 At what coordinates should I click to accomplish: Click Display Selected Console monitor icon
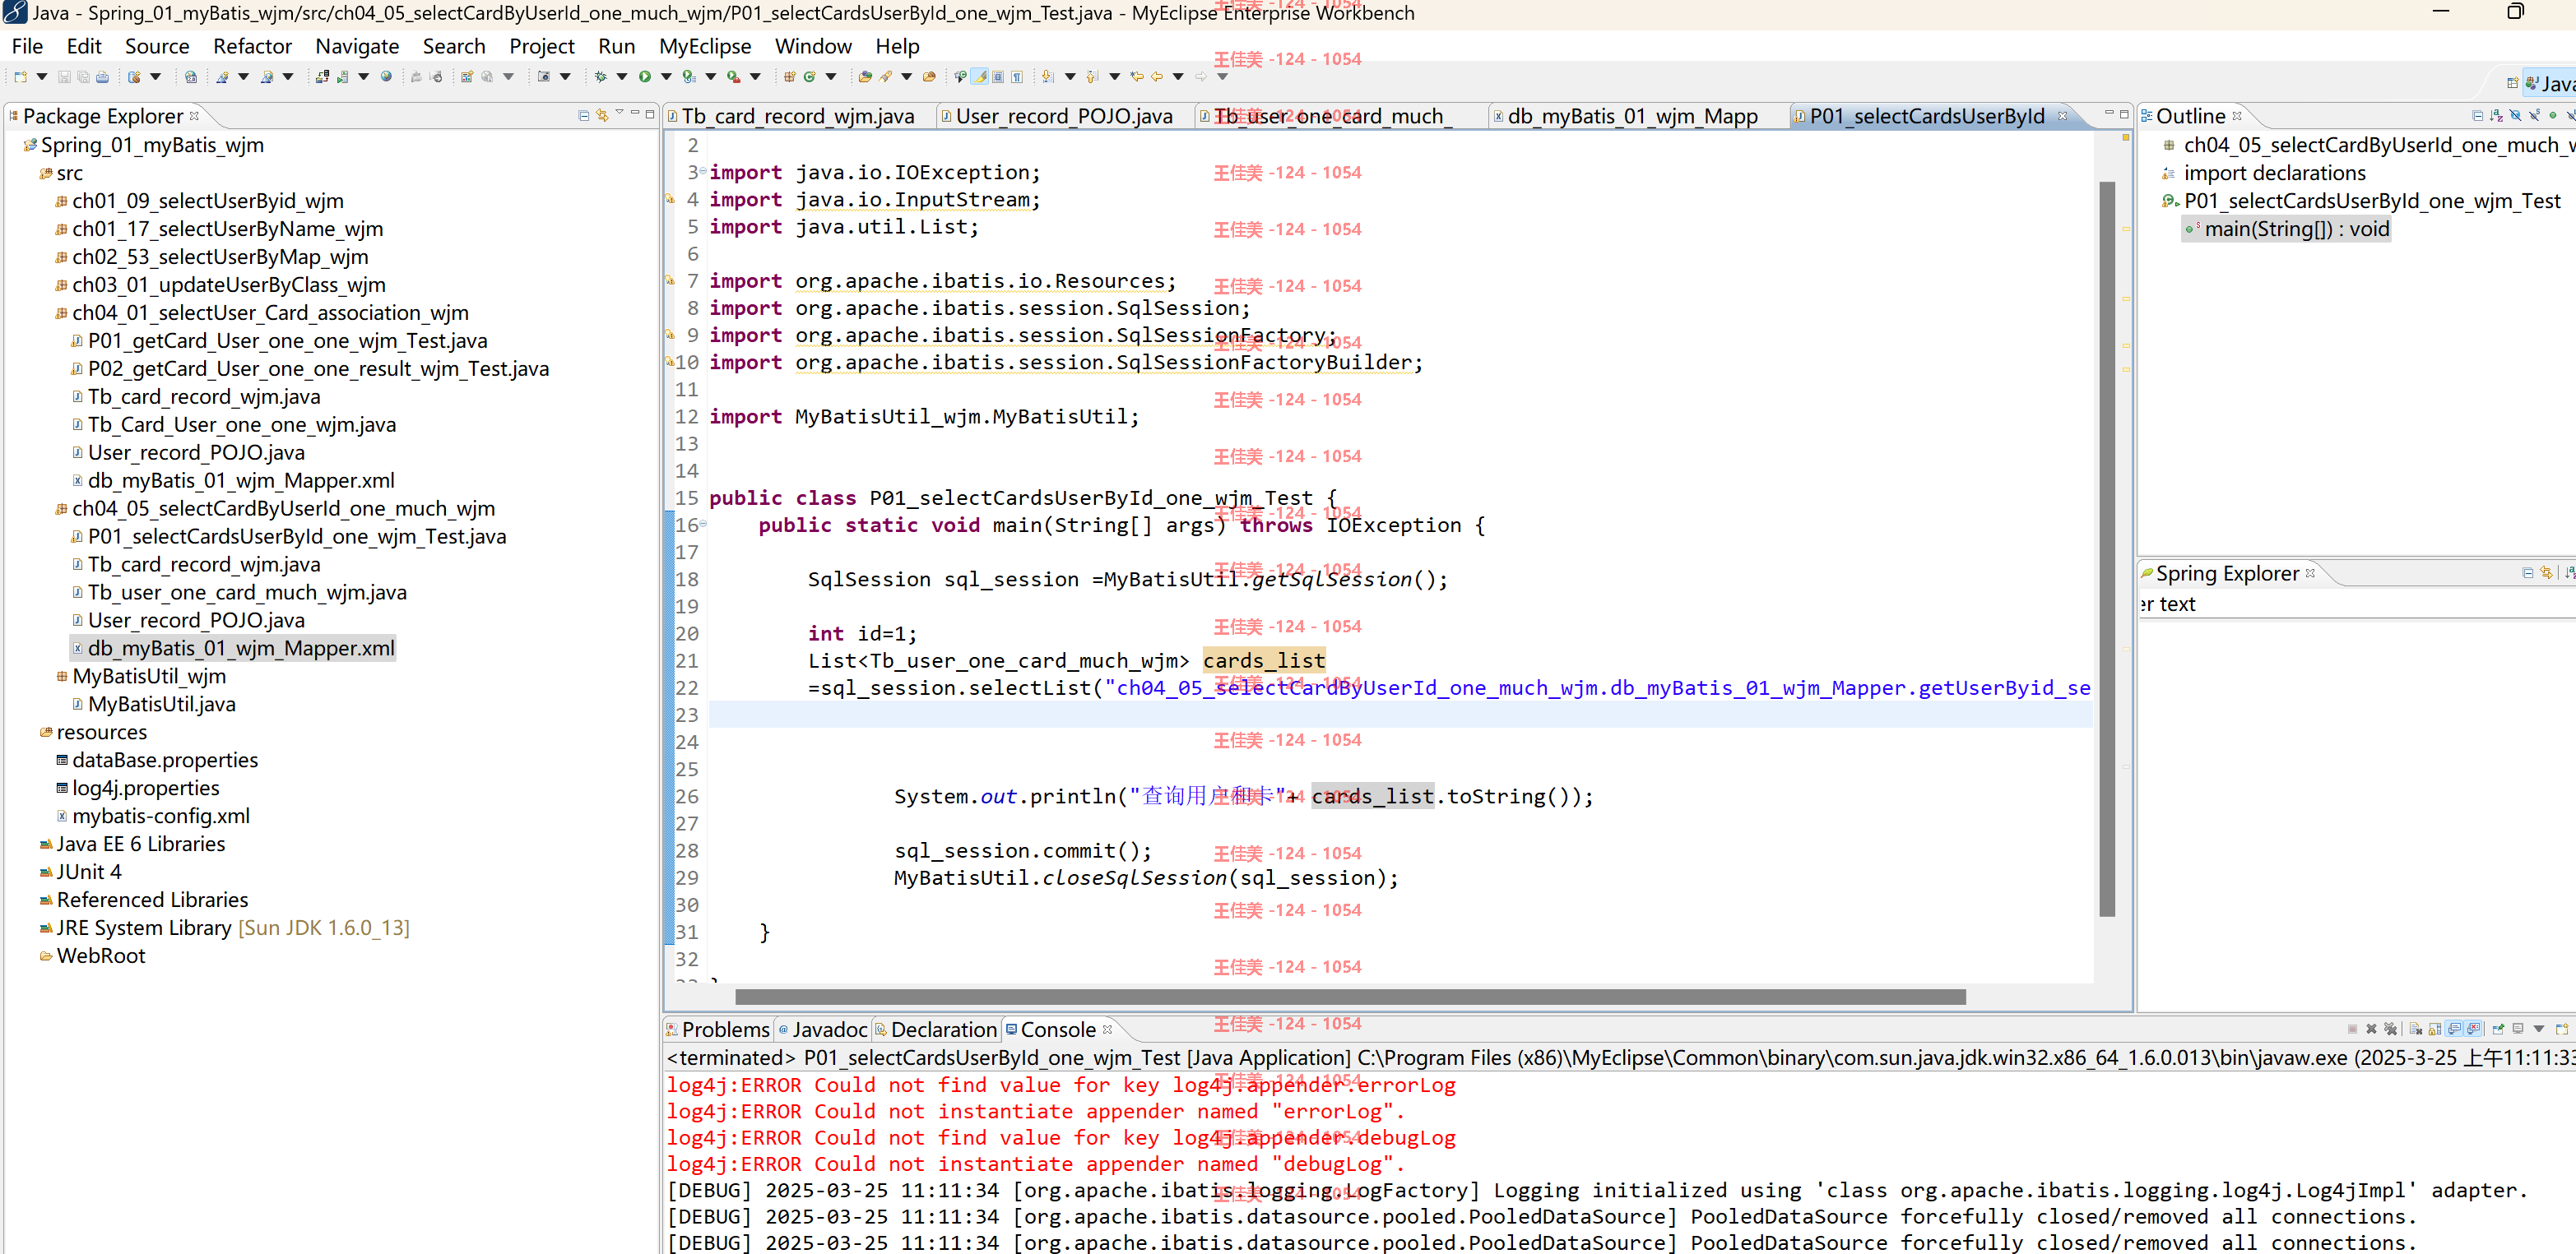pyautogui.click(x=2518, y=1030)
